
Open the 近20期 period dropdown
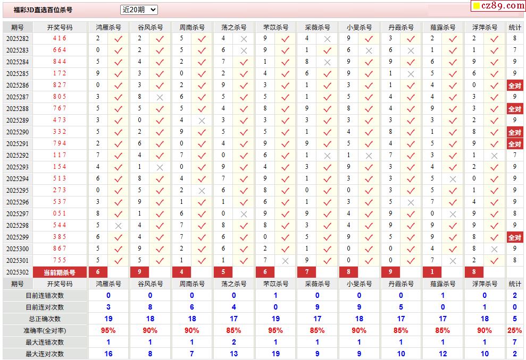[139, 10]
